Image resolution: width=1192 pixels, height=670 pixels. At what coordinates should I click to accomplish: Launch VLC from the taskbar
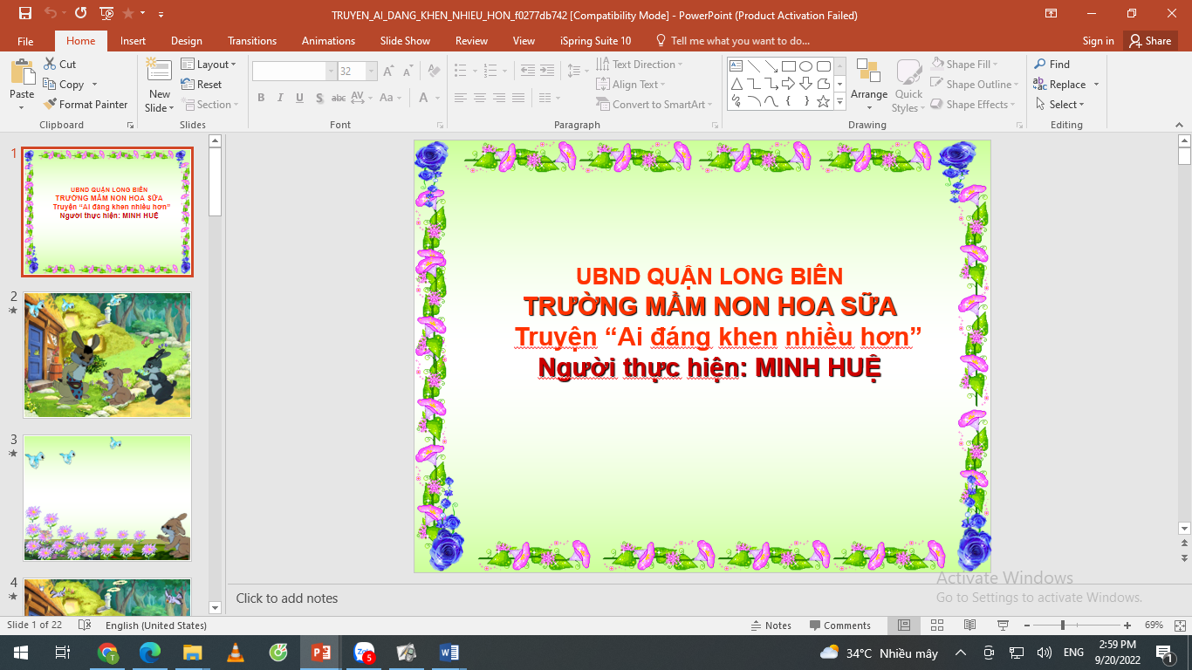point(236,653)
